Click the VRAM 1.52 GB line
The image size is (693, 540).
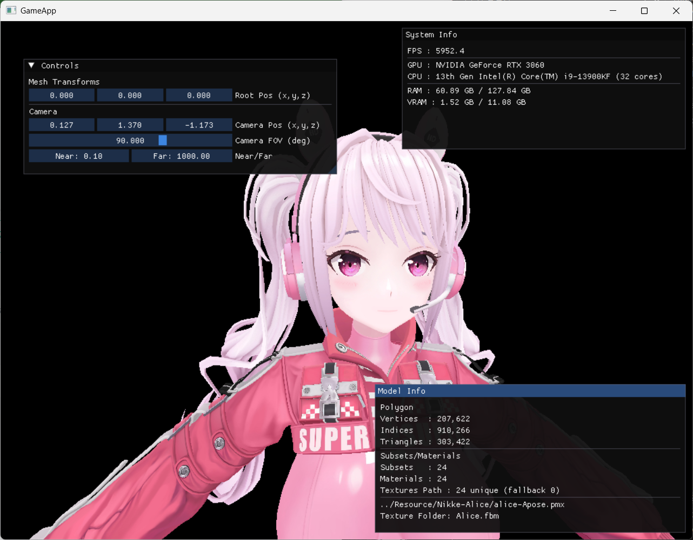pos(467,102)
